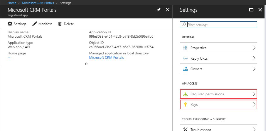The width and height of the screenshot is (266, 131).
Task: Expand Required permissions using its chevron
Action: [254, 94]
